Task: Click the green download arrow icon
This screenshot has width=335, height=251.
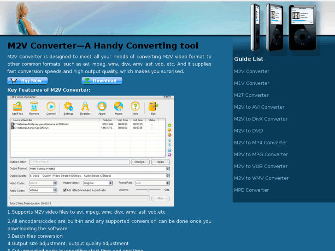Action: click(87, 81)
